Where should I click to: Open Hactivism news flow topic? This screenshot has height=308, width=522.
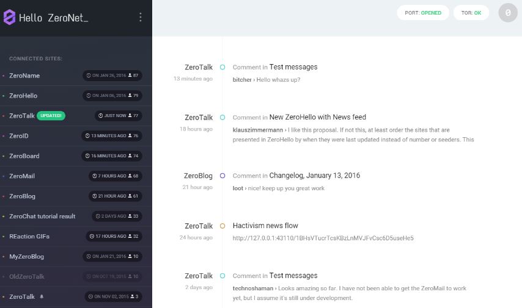pyautogui.click(x=265, y=226)
